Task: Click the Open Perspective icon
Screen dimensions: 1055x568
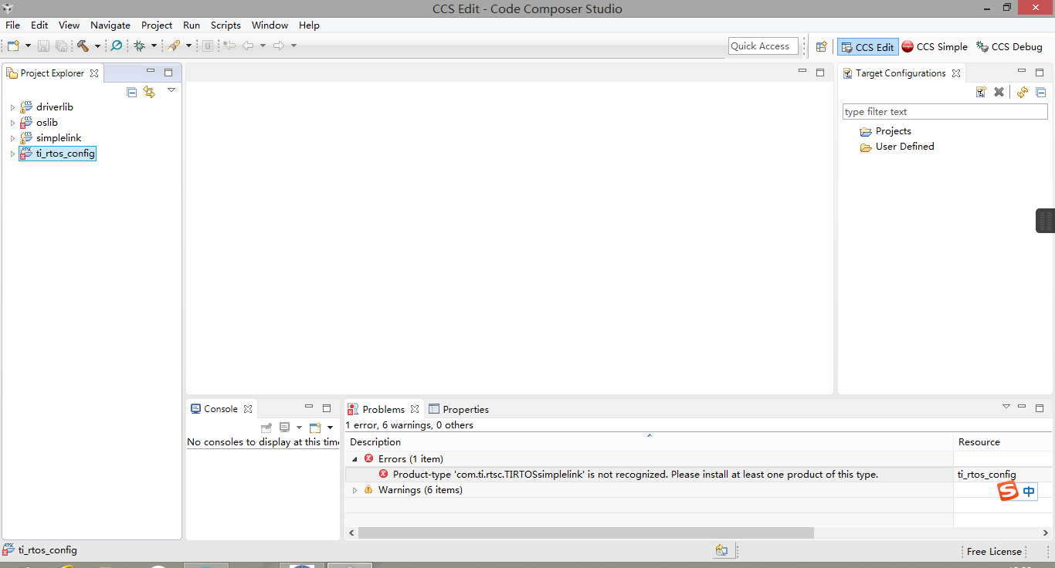Action: click(x=822, y=47)
